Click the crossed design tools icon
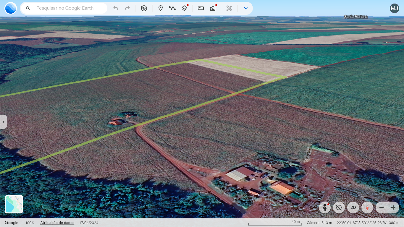This screenshot has height=227, width=404. pos(229,8)
